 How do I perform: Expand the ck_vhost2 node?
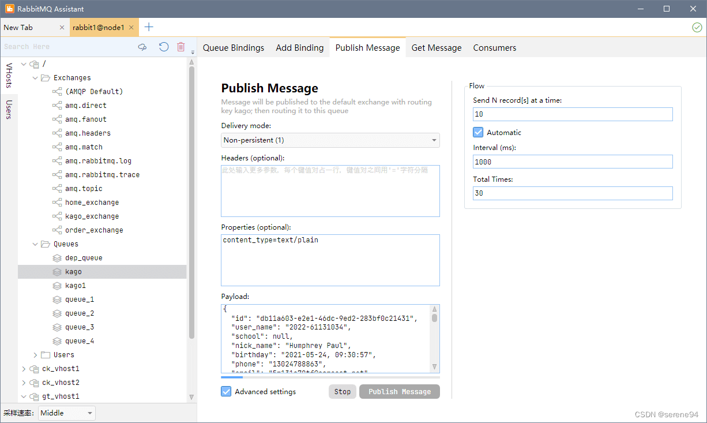(x=24, y=383)
